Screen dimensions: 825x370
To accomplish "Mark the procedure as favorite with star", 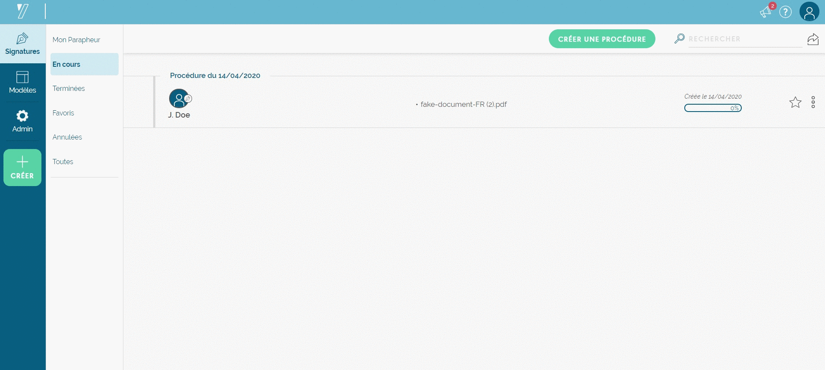I will click(x=795, y=102).
